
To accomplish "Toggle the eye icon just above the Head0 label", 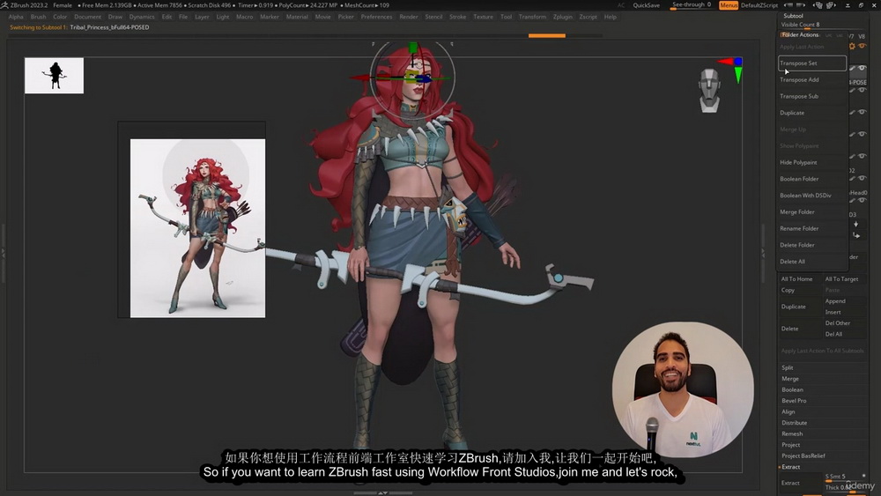I will pyautogui.click(x=862, y=178).
